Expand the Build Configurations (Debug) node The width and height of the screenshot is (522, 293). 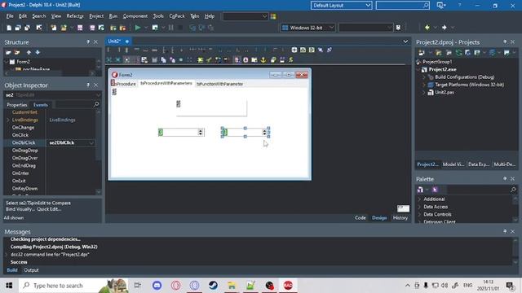pyautogui.click(x=424, y=77)
